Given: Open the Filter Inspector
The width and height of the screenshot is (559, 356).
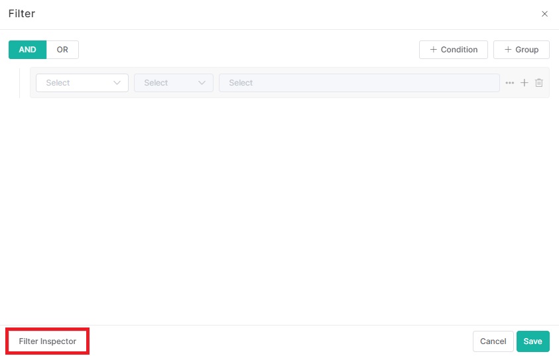Looking at the screenshot, I should 48,341.
